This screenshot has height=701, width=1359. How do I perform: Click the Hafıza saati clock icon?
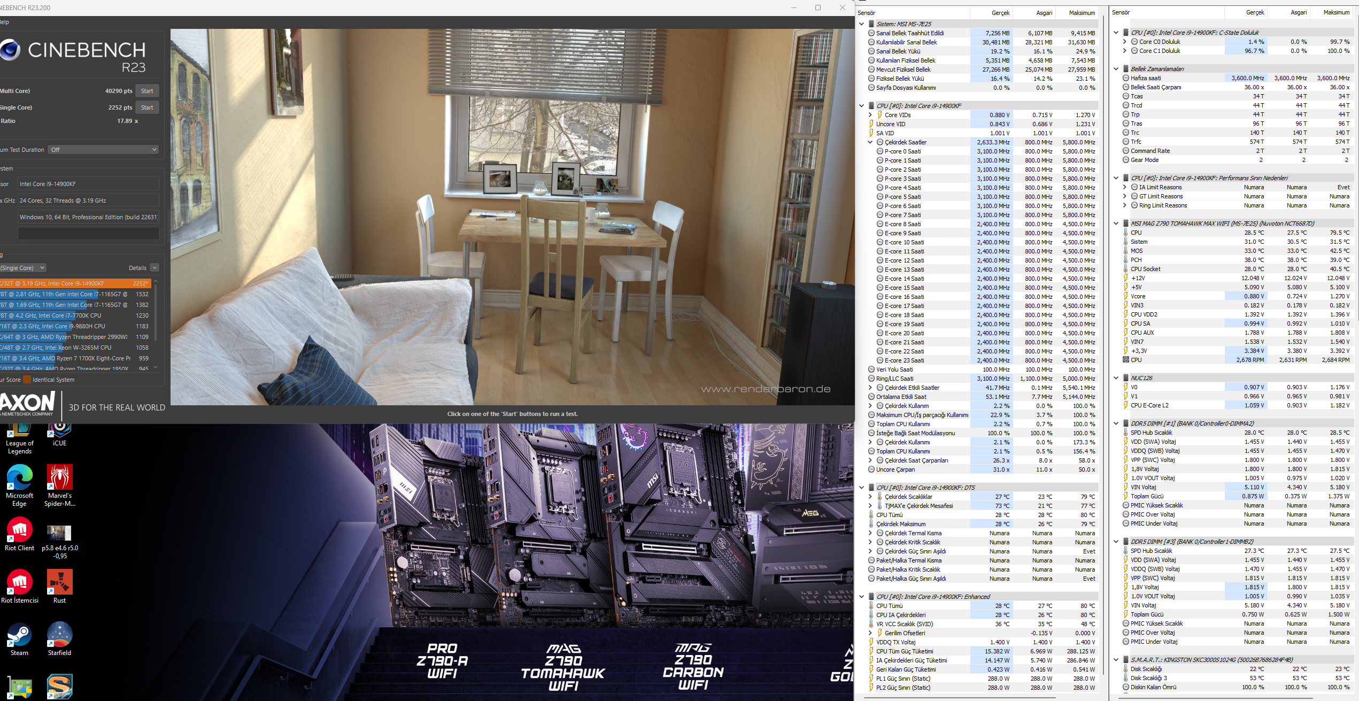point(1126,78)
